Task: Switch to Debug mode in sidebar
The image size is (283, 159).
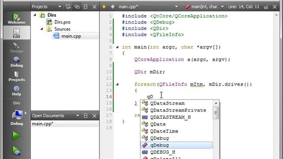Action: 16,62
